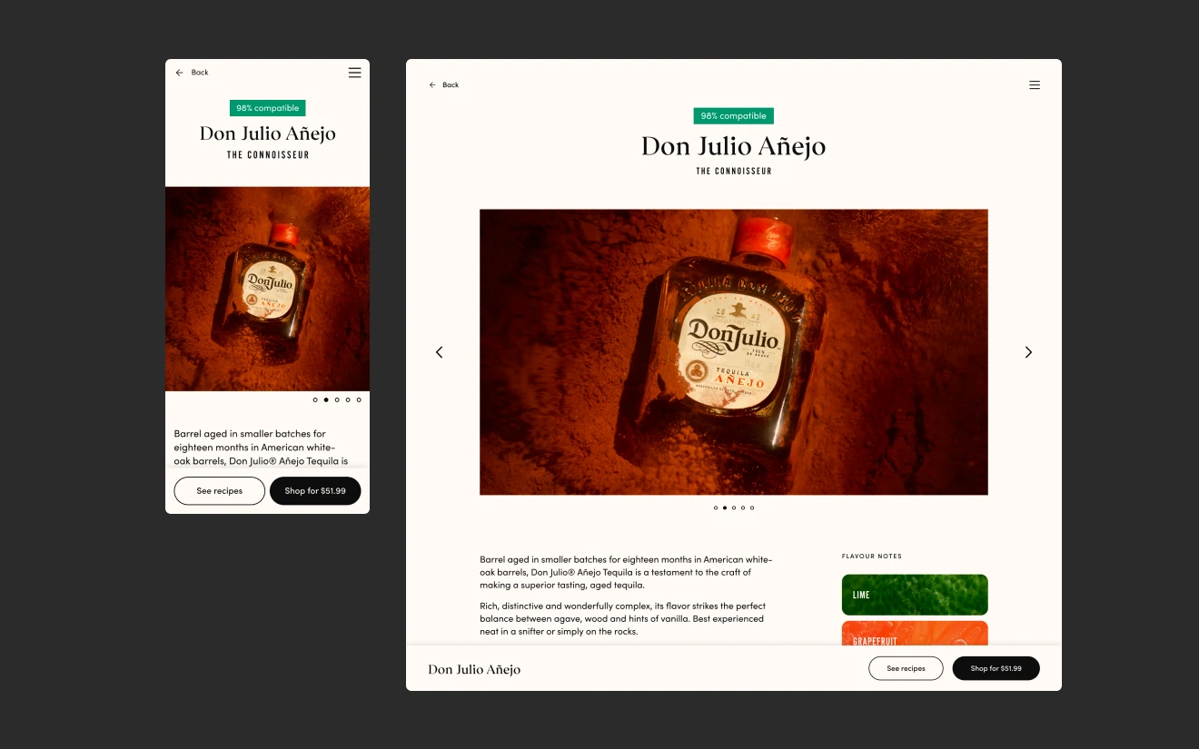
Task: Click paragraph starting 'Rich, distinctive and wonderfully complex'
Action: (x=622, y=619)
